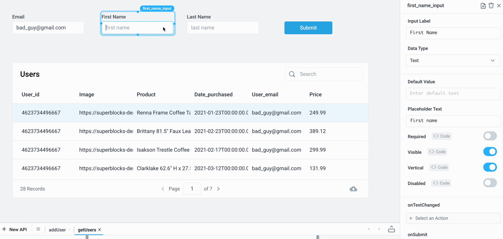Click price cell 389.12
The image size is (503, 239).
click(318, 131)
